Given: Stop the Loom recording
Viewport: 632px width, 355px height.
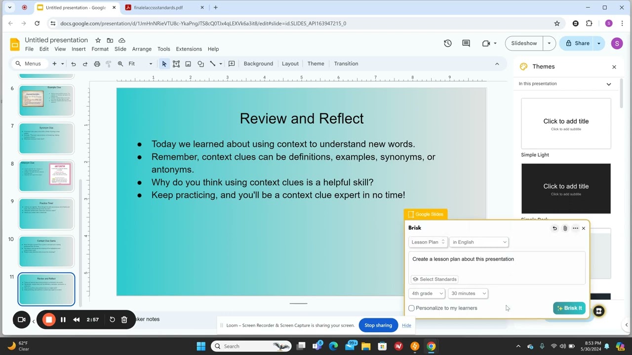Looking at the screenshot, I should click(49, 319).
